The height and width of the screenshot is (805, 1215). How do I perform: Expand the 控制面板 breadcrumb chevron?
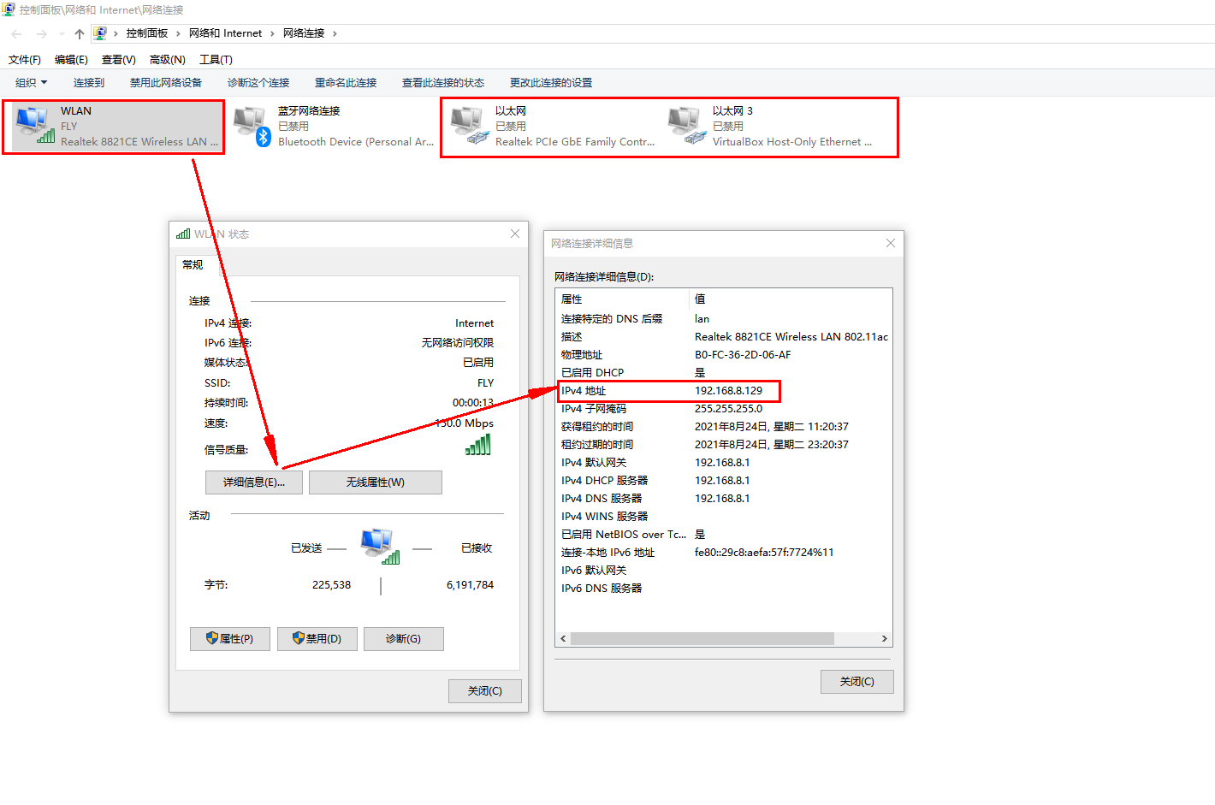point(178,33)
